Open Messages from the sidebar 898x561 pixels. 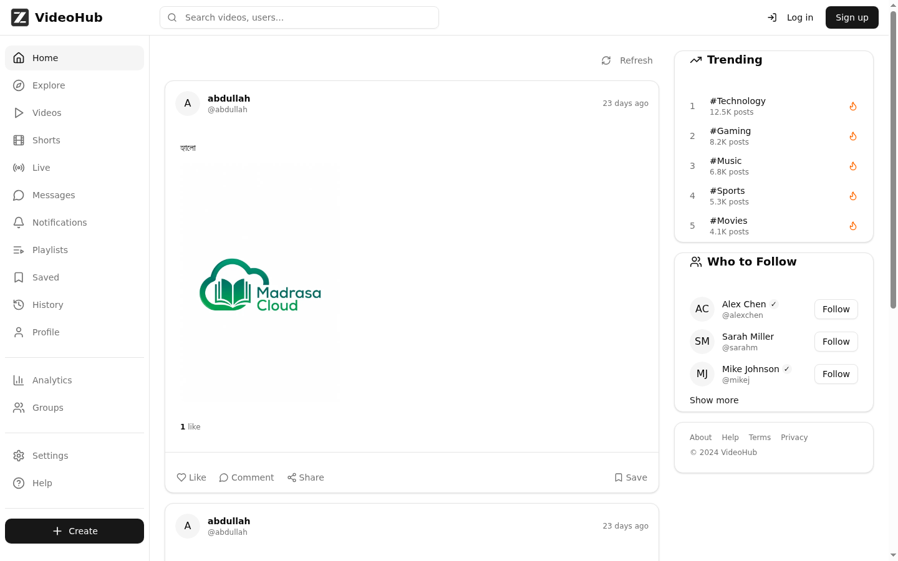74,195
